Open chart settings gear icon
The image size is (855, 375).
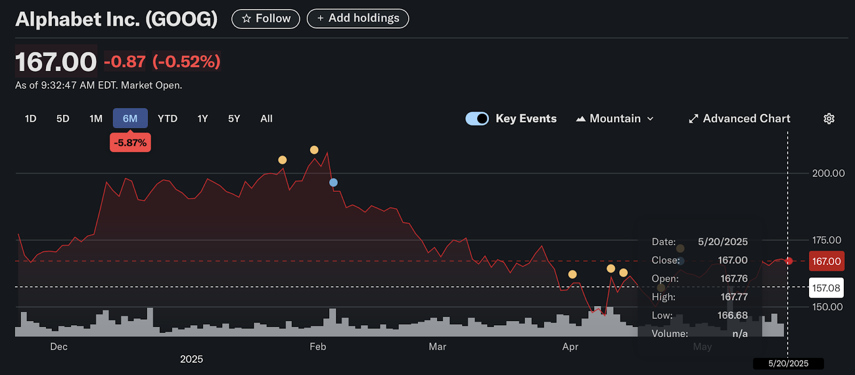click(x=829, y=119)
